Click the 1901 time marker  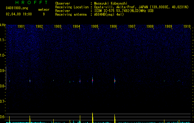click(21, 26)
